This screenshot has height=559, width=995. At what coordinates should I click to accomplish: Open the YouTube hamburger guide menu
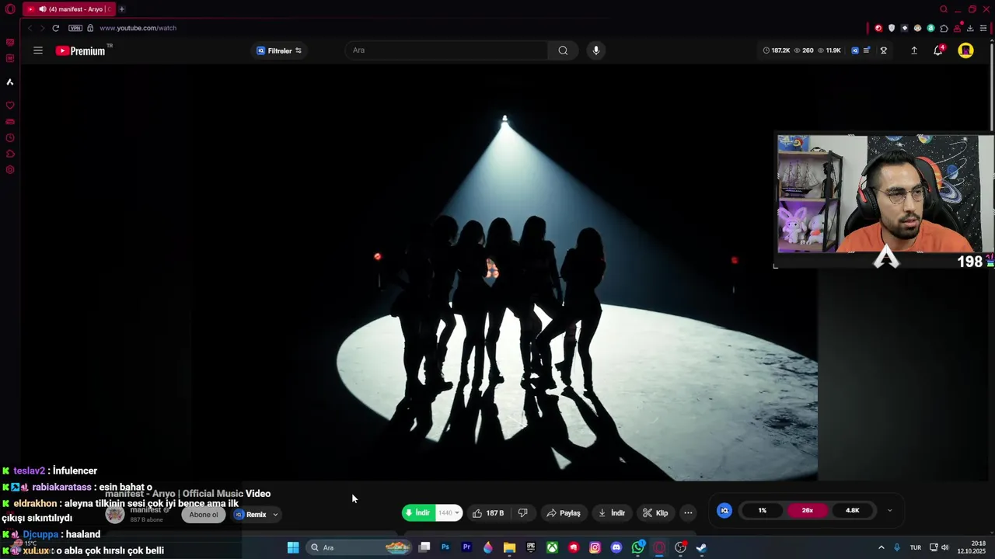tap(37, 50)
